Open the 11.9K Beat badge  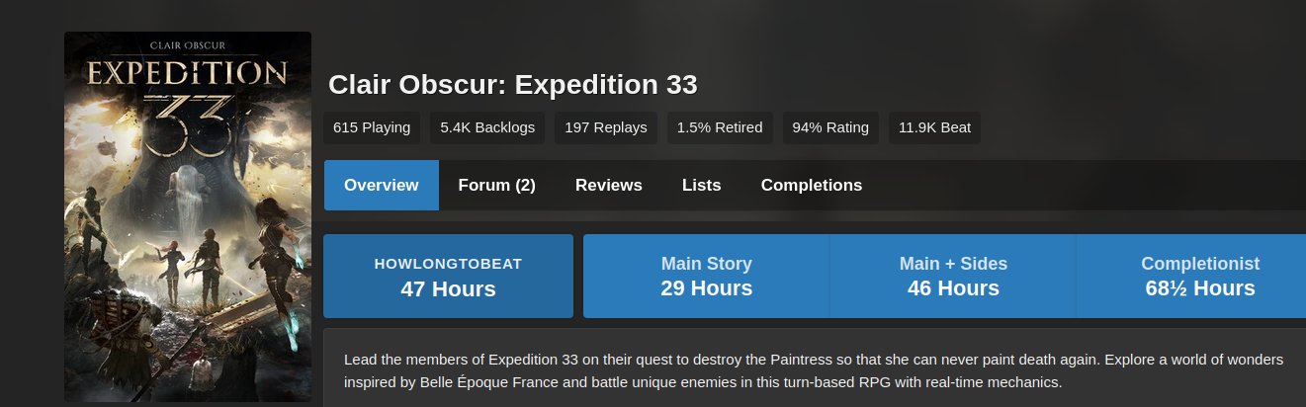click(x=934, y=127)
